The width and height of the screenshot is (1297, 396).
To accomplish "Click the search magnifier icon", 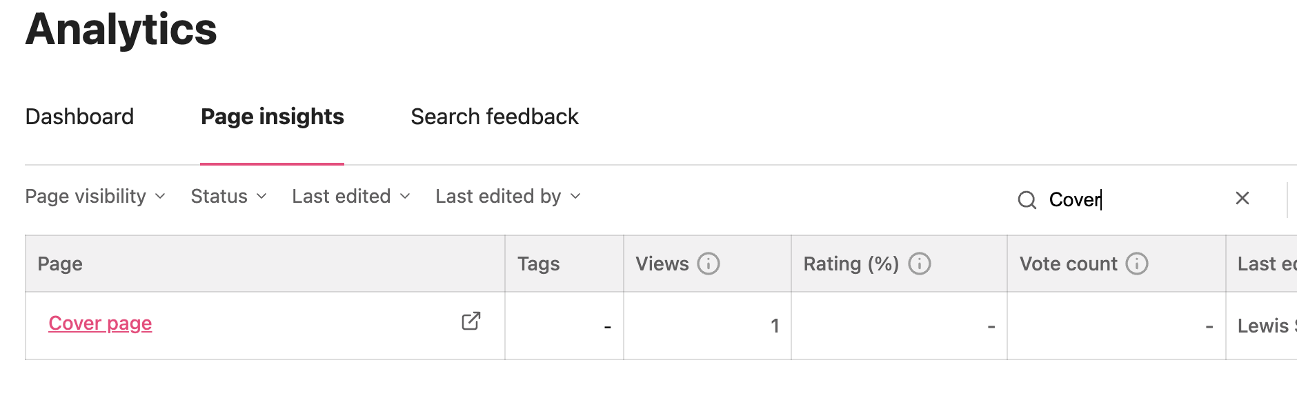I will click(x=1027, y=200).
